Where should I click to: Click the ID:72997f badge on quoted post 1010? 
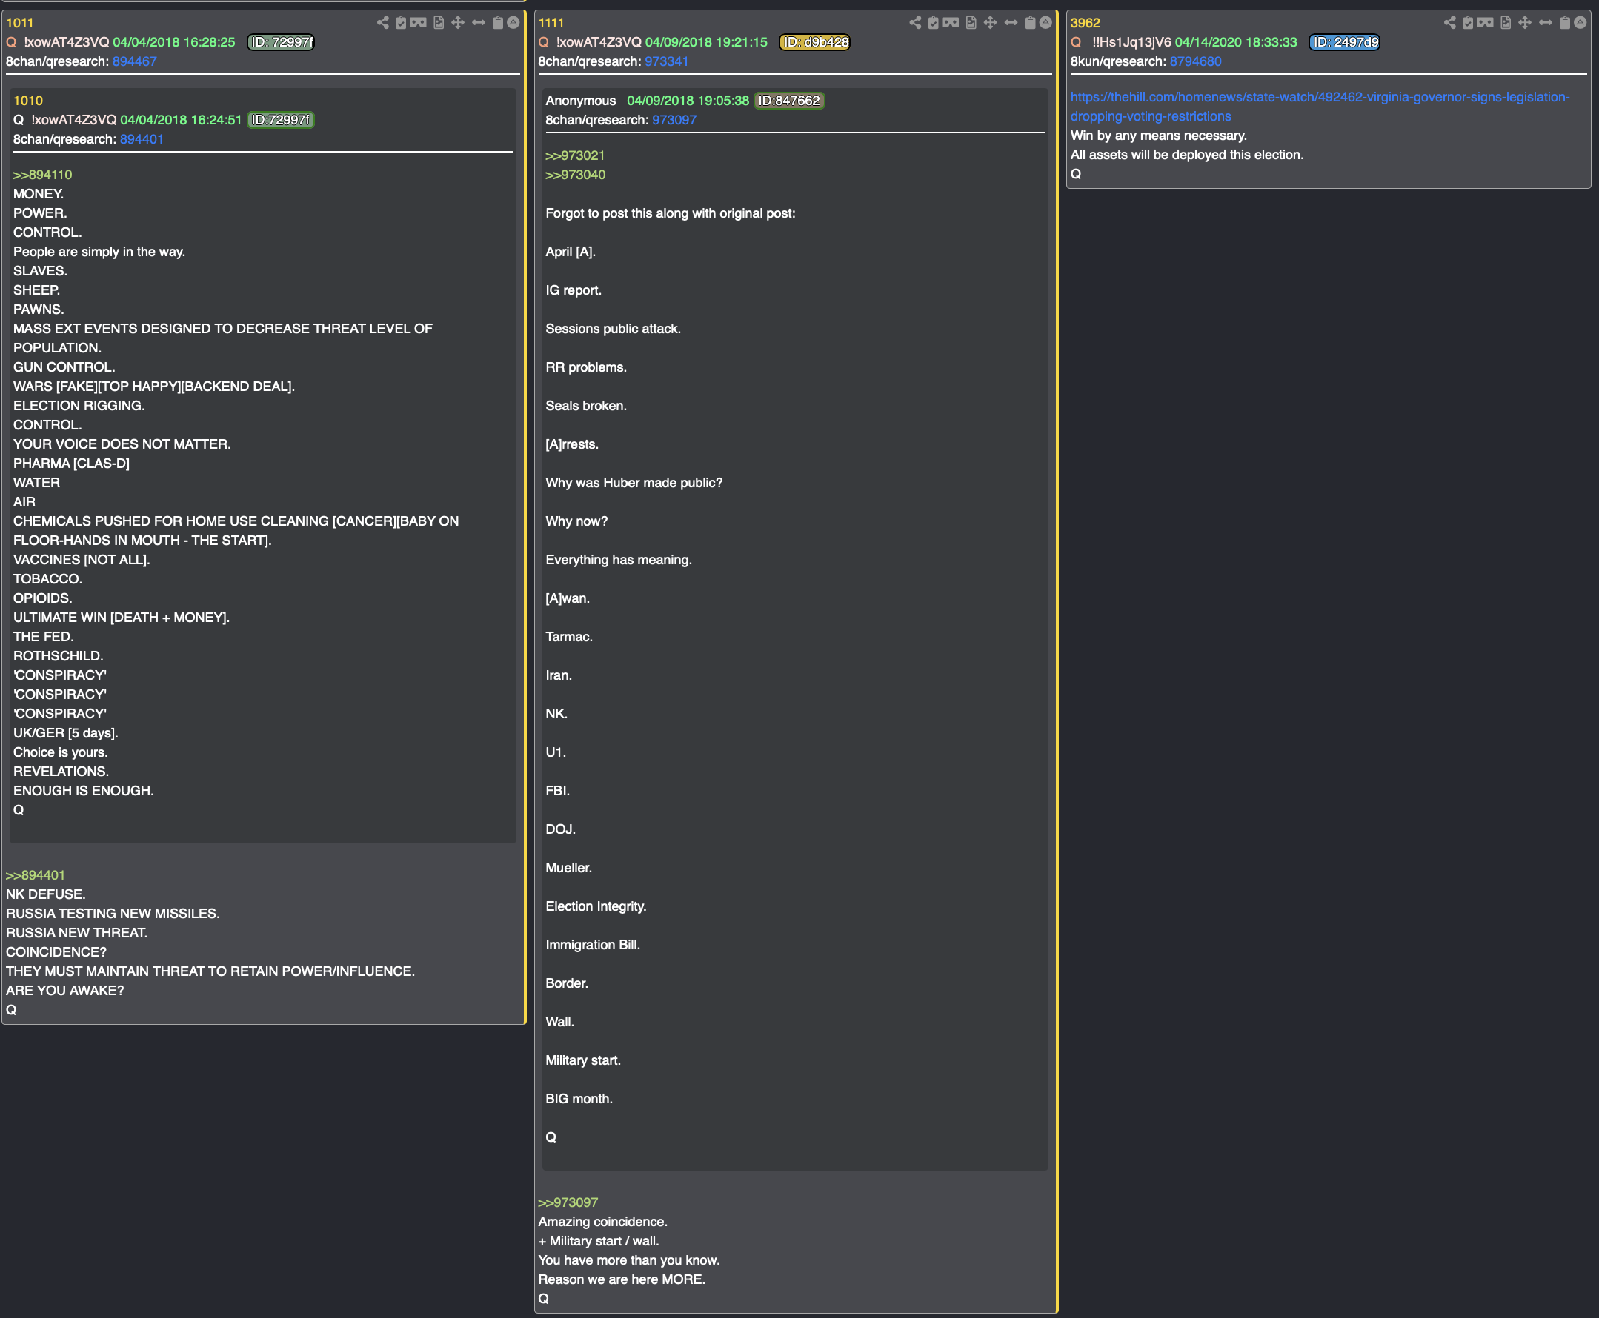281,120
